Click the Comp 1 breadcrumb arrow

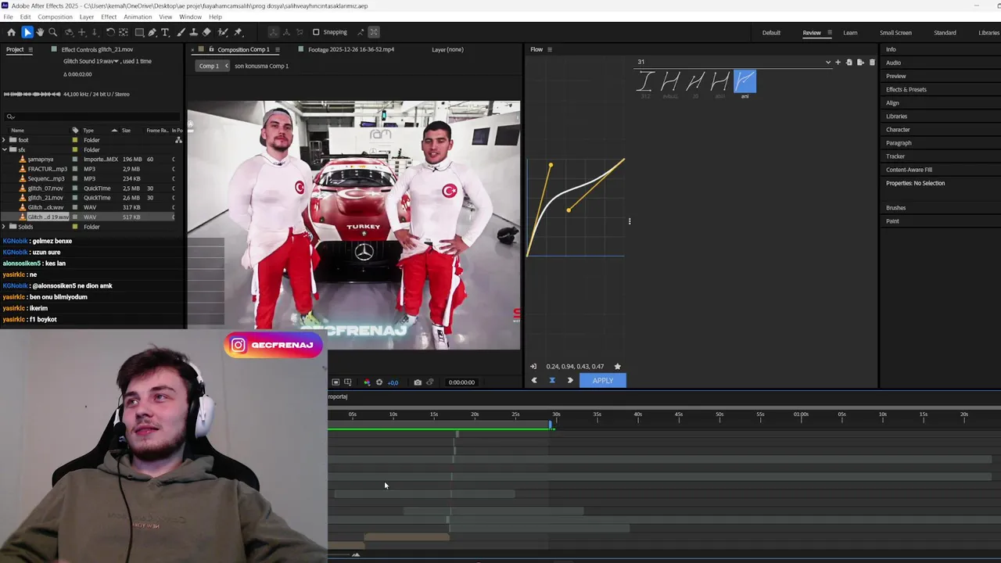coord(227,66)
